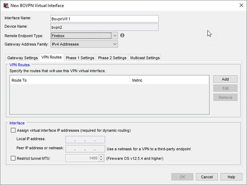Click the WatchGuard app icon in title bar
Screen dimensions: 247x185
[x=6, y=6]
